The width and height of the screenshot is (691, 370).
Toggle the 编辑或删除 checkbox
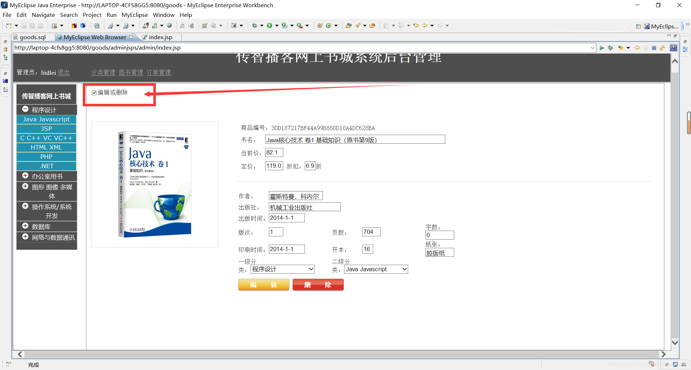tap(94, 93)
